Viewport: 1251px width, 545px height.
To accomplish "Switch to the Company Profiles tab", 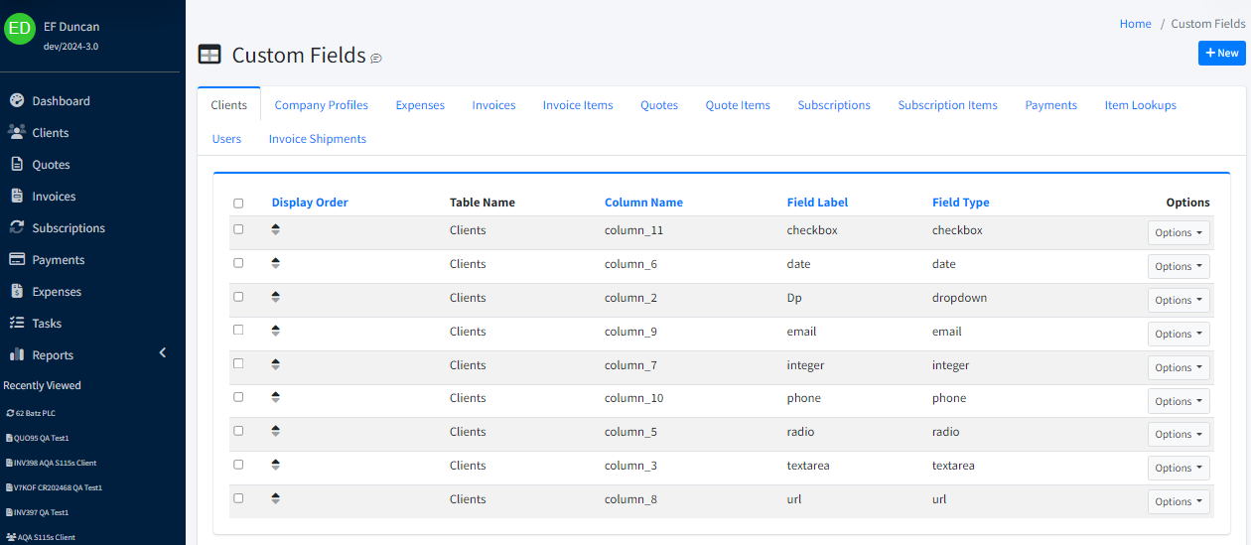I will pyautogui.click(x=322, y=105).
